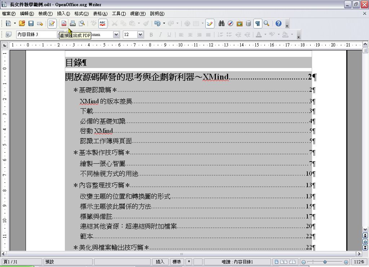
Task: Open the 表格 (Table) menu
Action: 100,14
